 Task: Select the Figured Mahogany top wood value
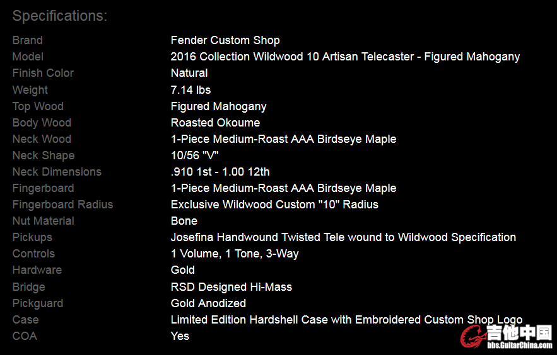point(218,106)
